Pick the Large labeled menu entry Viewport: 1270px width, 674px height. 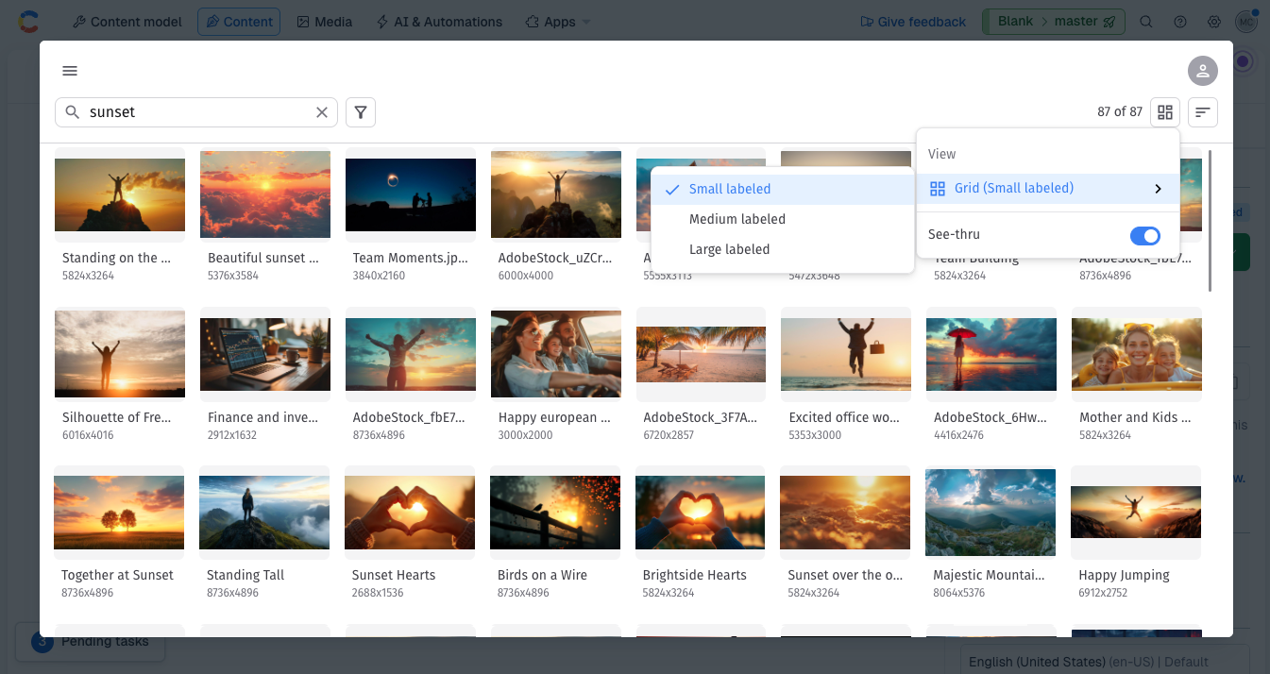pos(729,249)
